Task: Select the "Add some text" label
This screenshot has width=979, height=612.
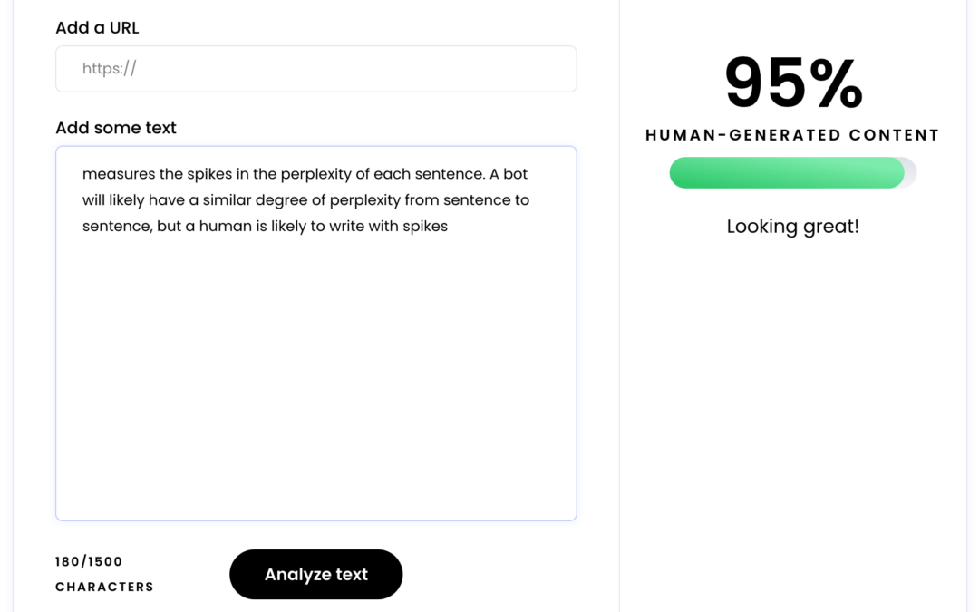Action: pos(116,128)
